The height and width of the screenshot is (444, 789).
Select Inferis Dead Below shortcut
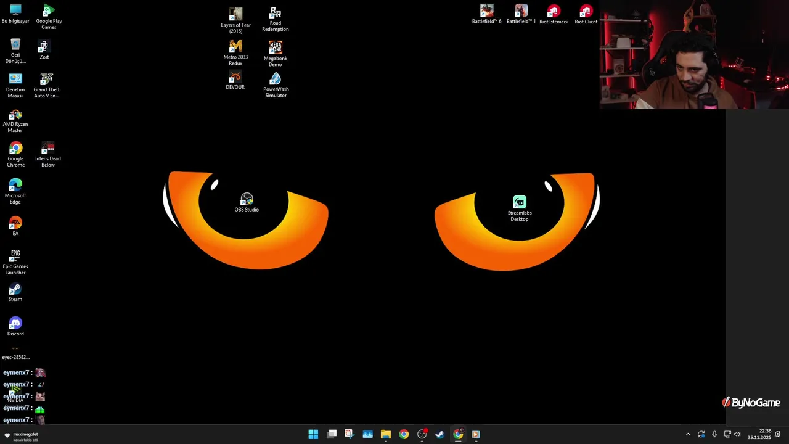click(47, 155)
